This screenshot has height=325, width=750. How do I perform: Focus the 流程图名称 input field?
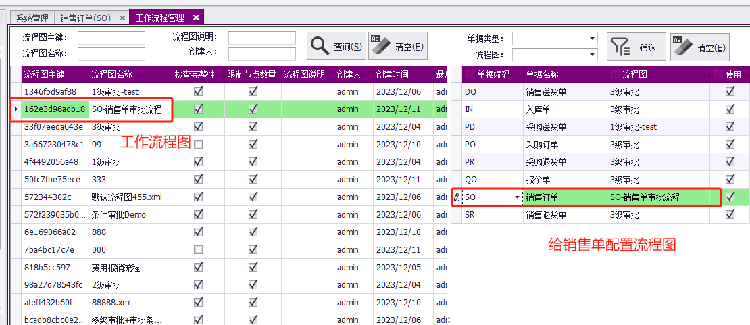(x=111, y=54)
